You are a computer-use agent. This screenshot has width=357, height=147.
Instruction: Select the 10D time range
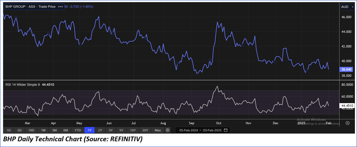(31, 130)
